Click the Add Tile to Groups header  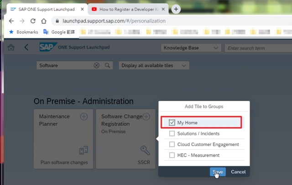(204, 106)
